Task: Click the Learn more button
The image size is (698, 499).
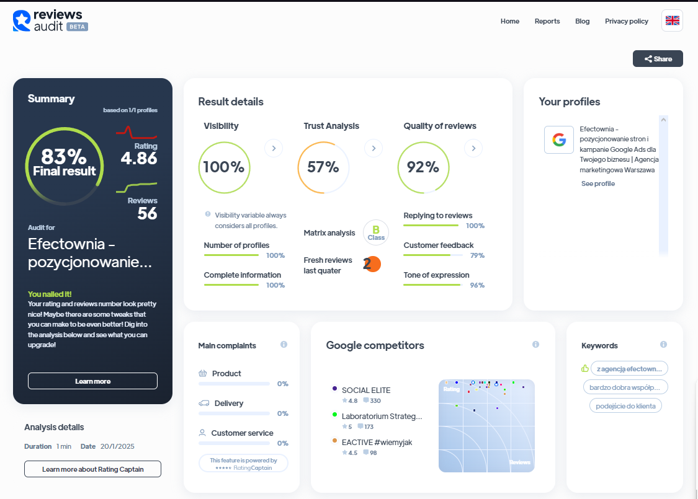Action: pyautogui.click(x=92, y=381)
